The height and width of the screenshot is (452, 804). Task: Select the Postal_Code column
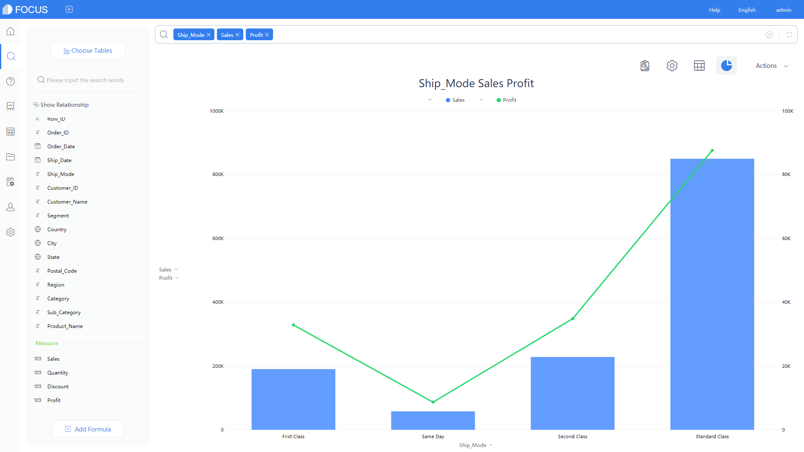pos(62,271)
